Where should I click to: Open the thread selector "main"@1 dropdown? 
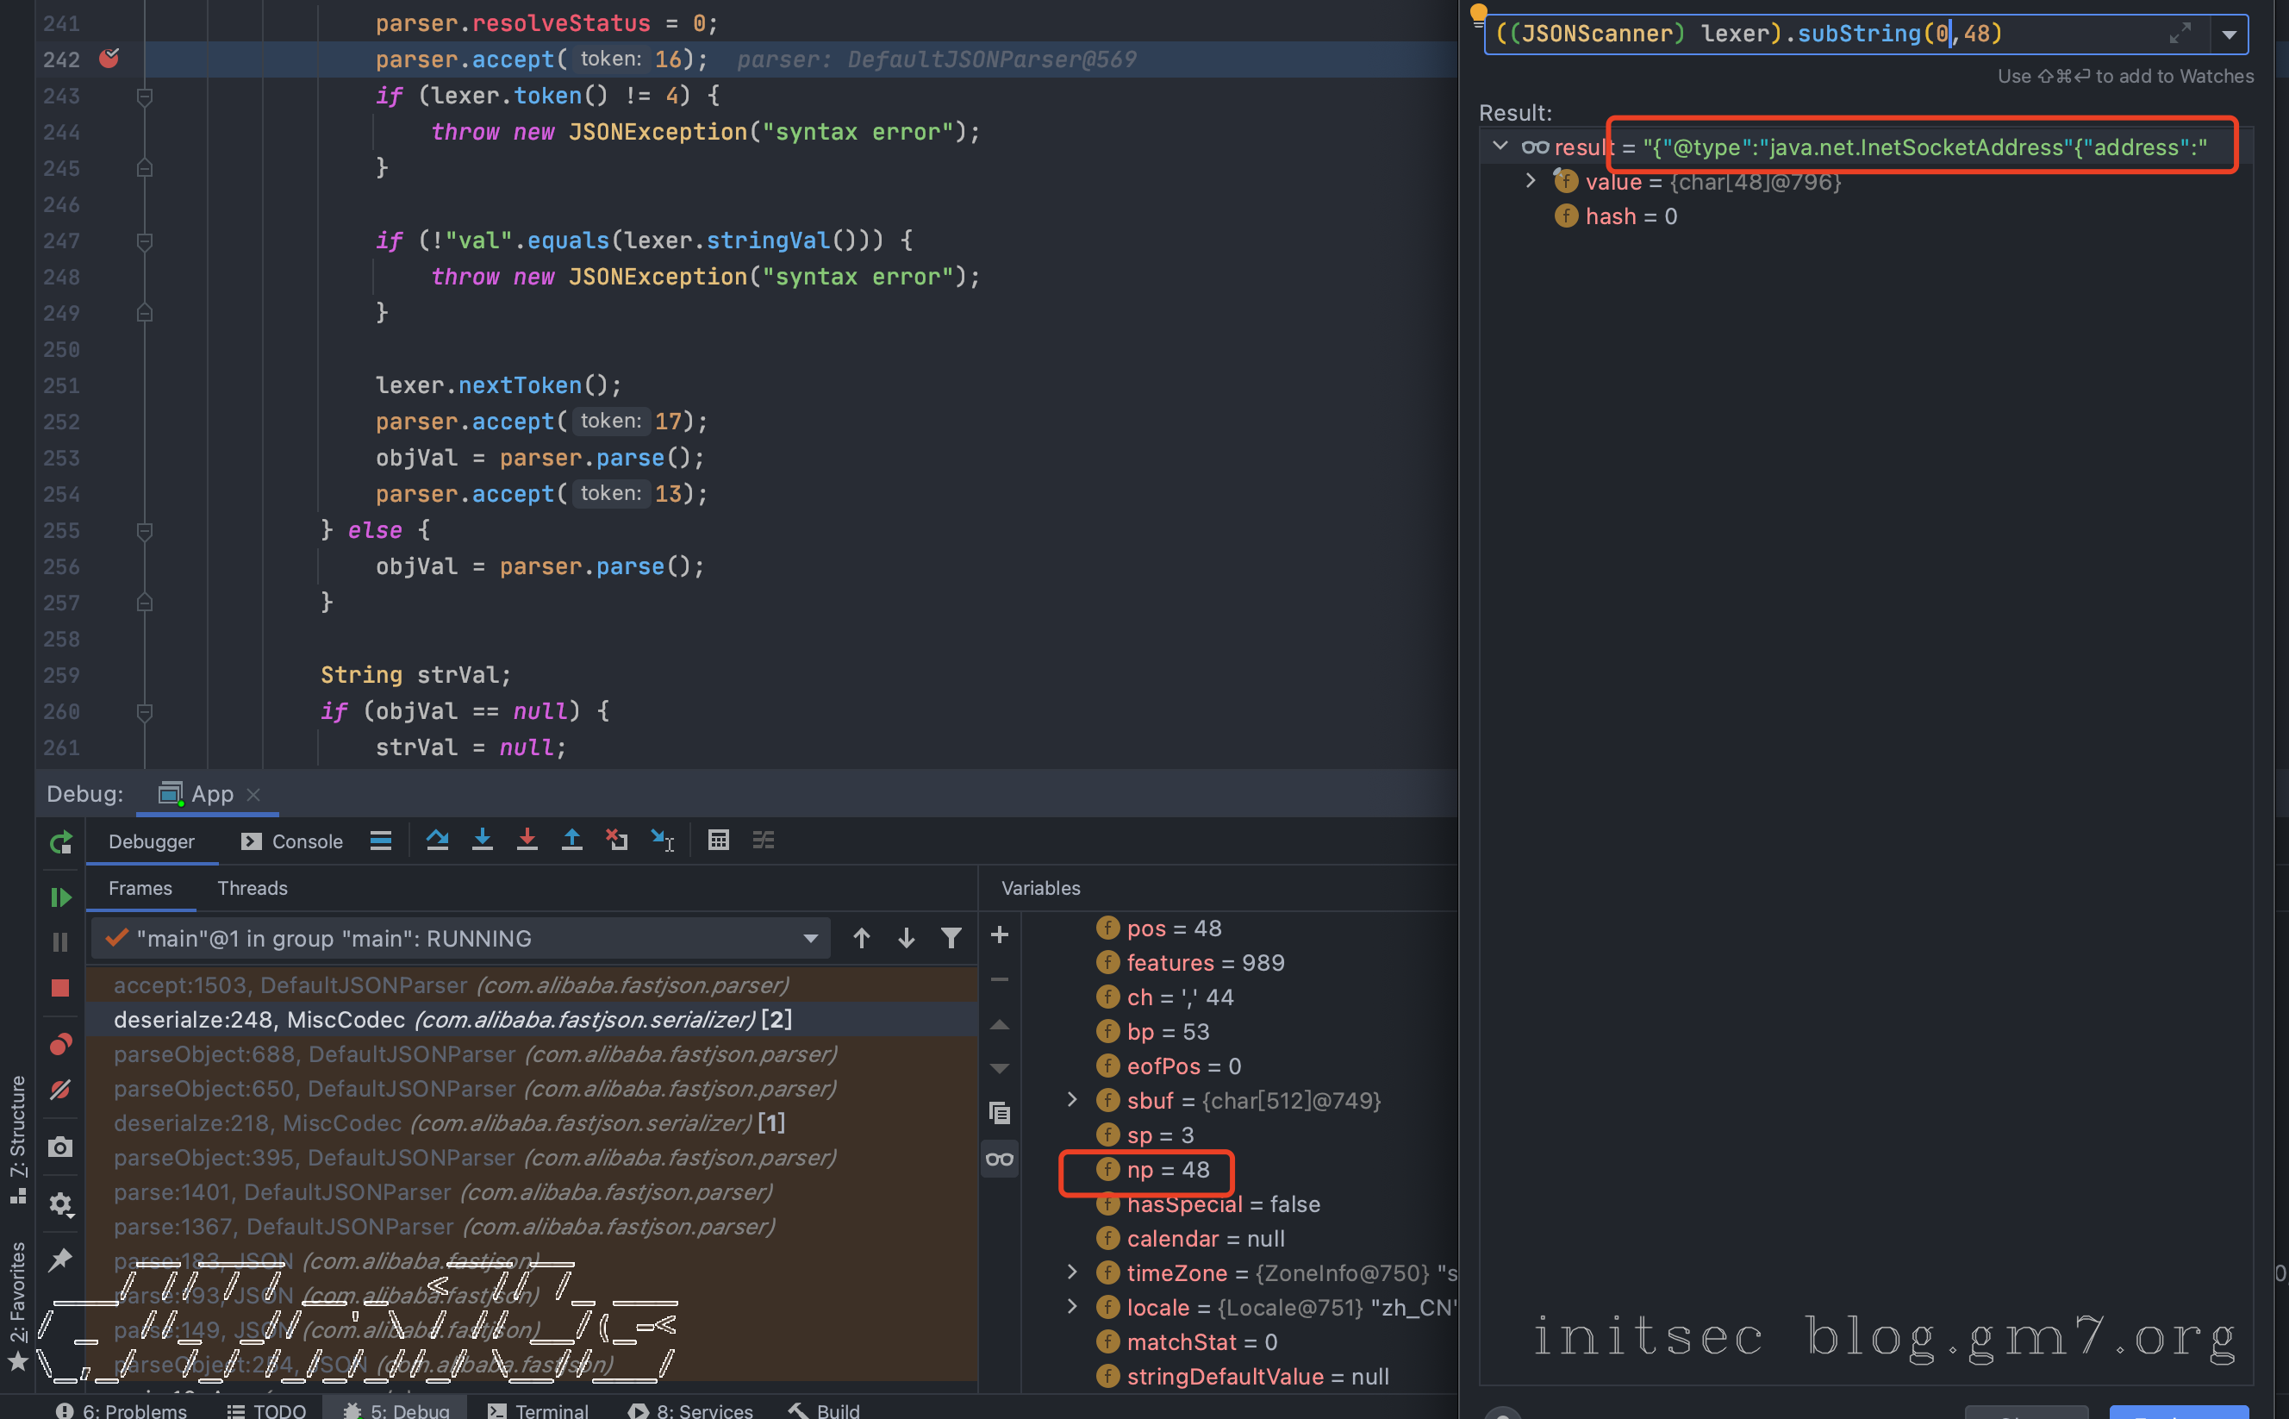point(809,939)
